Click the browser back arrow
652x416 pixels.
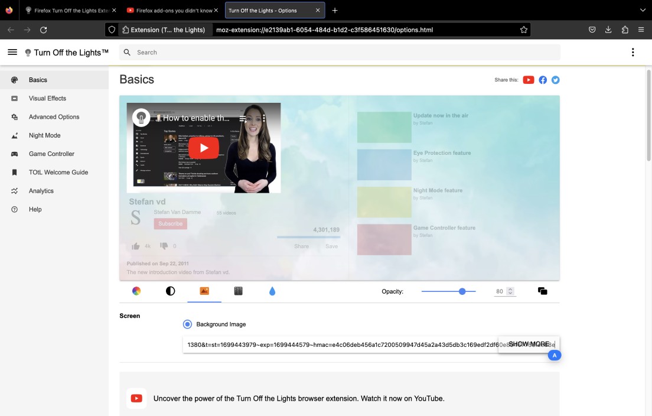(x=11, y=30)
